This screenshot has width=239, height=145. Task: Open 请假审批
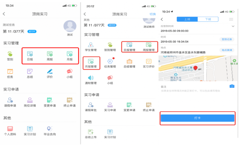[x=91, y=107]
